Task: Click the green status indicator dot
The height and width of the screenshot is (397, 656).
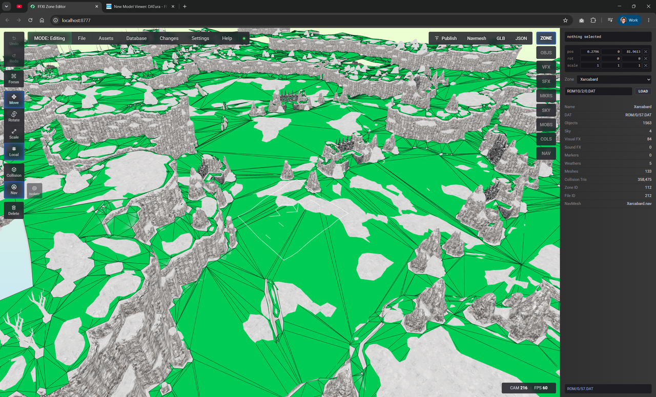Action: pos(244,38)
